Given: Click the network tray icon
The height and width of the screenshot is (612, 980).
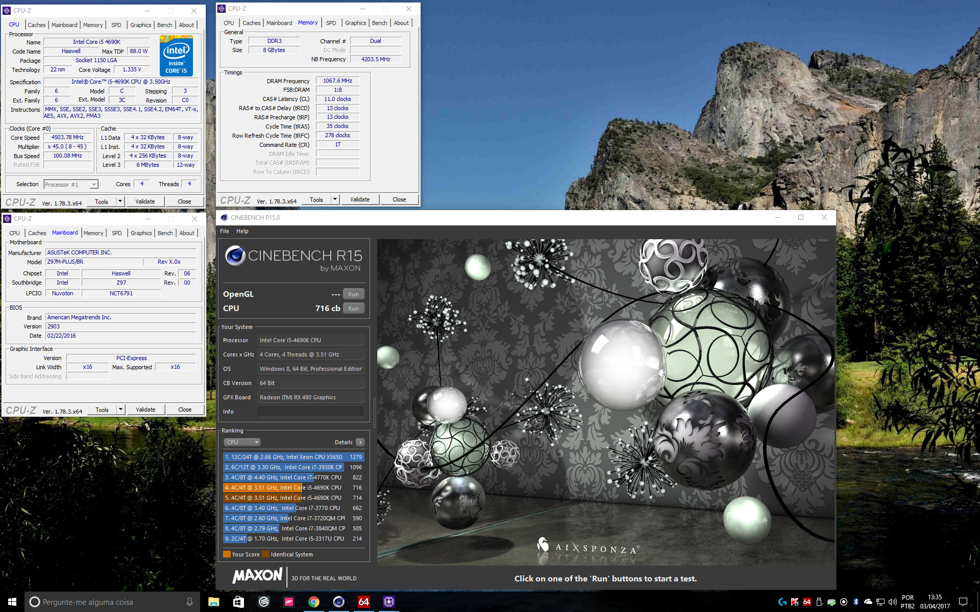Looking at the screenshot, I should pyautogui.click(x=880, y=602).
